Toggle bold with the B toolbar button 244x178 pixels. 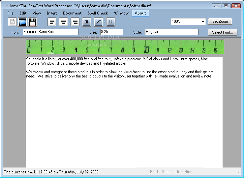(87, 22)
